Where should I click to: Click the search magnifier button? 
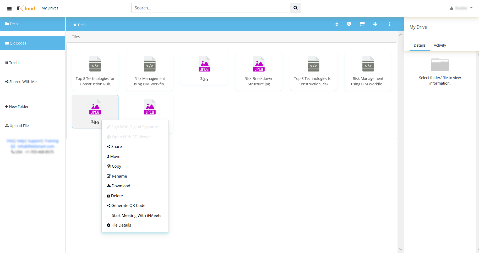click(x=296, y=8)
